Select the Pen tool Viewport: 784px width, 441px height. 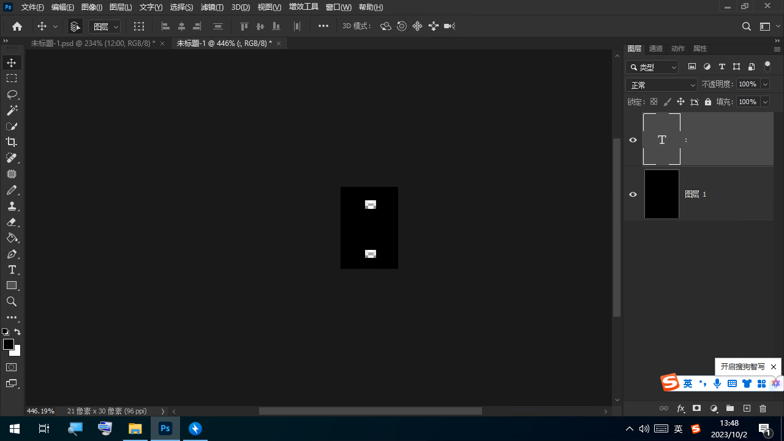click(x=12, y=254)
